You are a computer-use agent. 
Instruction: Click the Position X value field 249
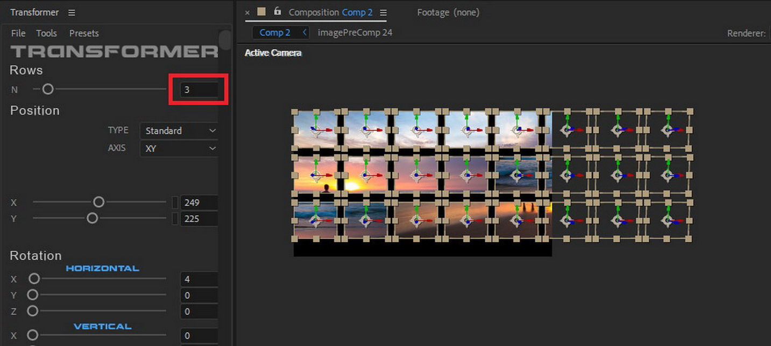click(199, 203)
